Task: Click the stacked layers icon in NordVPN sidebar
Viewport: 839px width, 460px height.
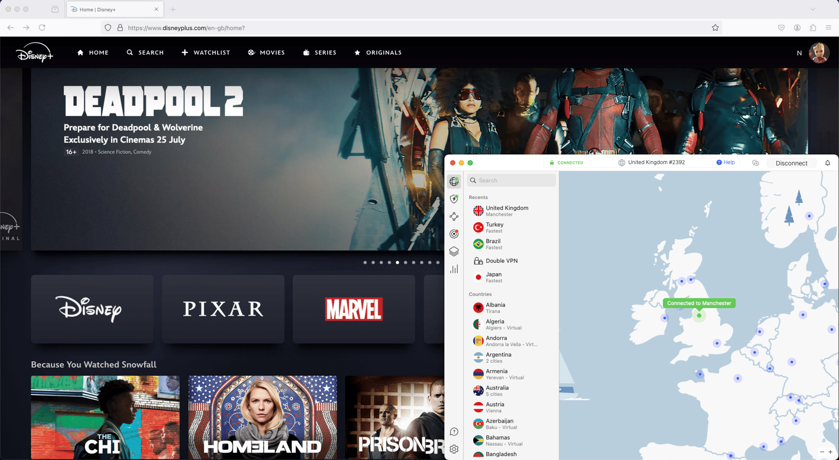Action: [x=454, y=252]
